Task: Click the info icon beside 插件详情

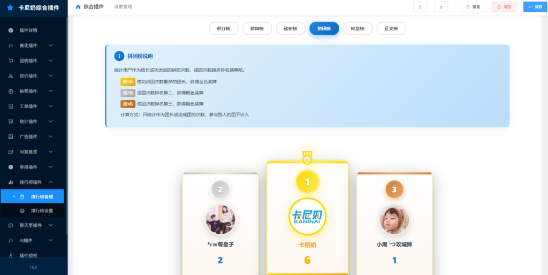Action: point(11,30)
